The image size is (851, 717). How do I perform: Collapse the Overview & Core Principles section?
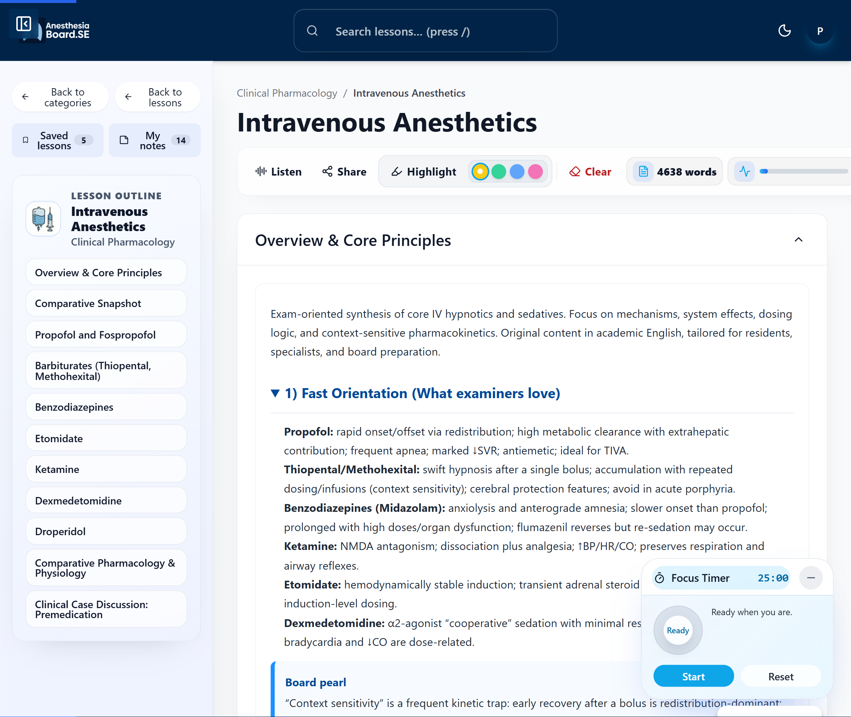[798, 240]
